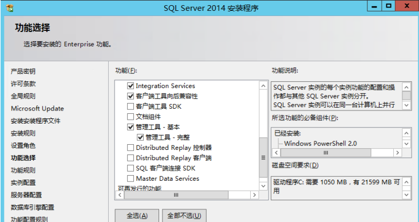Screen dimensions: 419x222
Task: Click feature list scroll down arrow
Action: click(x=263, y=186)
